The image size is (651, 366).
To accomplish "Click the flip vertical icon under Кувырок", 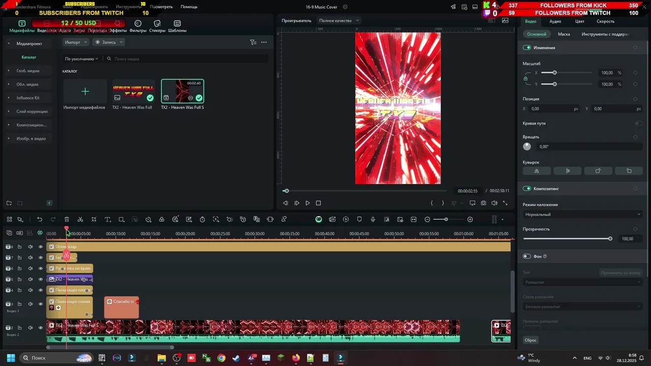I will tap(568, 171).
